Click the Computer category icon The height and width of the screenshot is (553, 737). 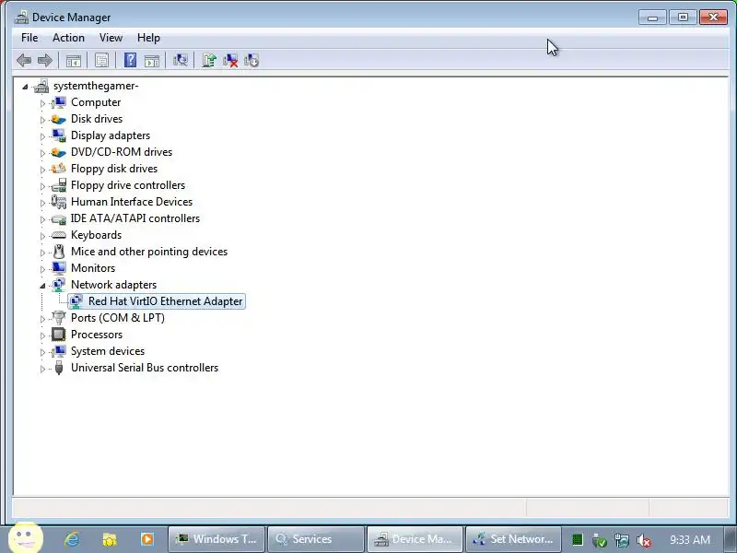click(x=59, y=102)
